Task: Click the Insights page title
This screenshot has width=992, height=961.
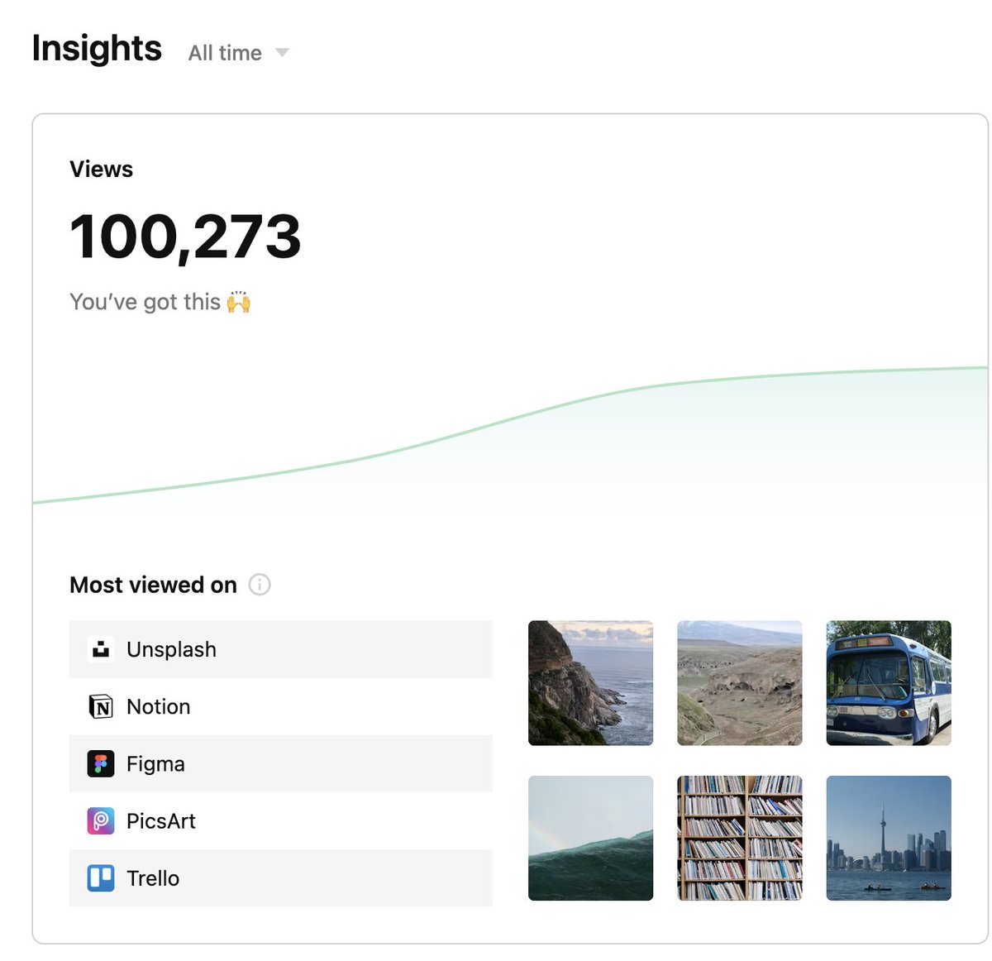Action: point(97,49)
